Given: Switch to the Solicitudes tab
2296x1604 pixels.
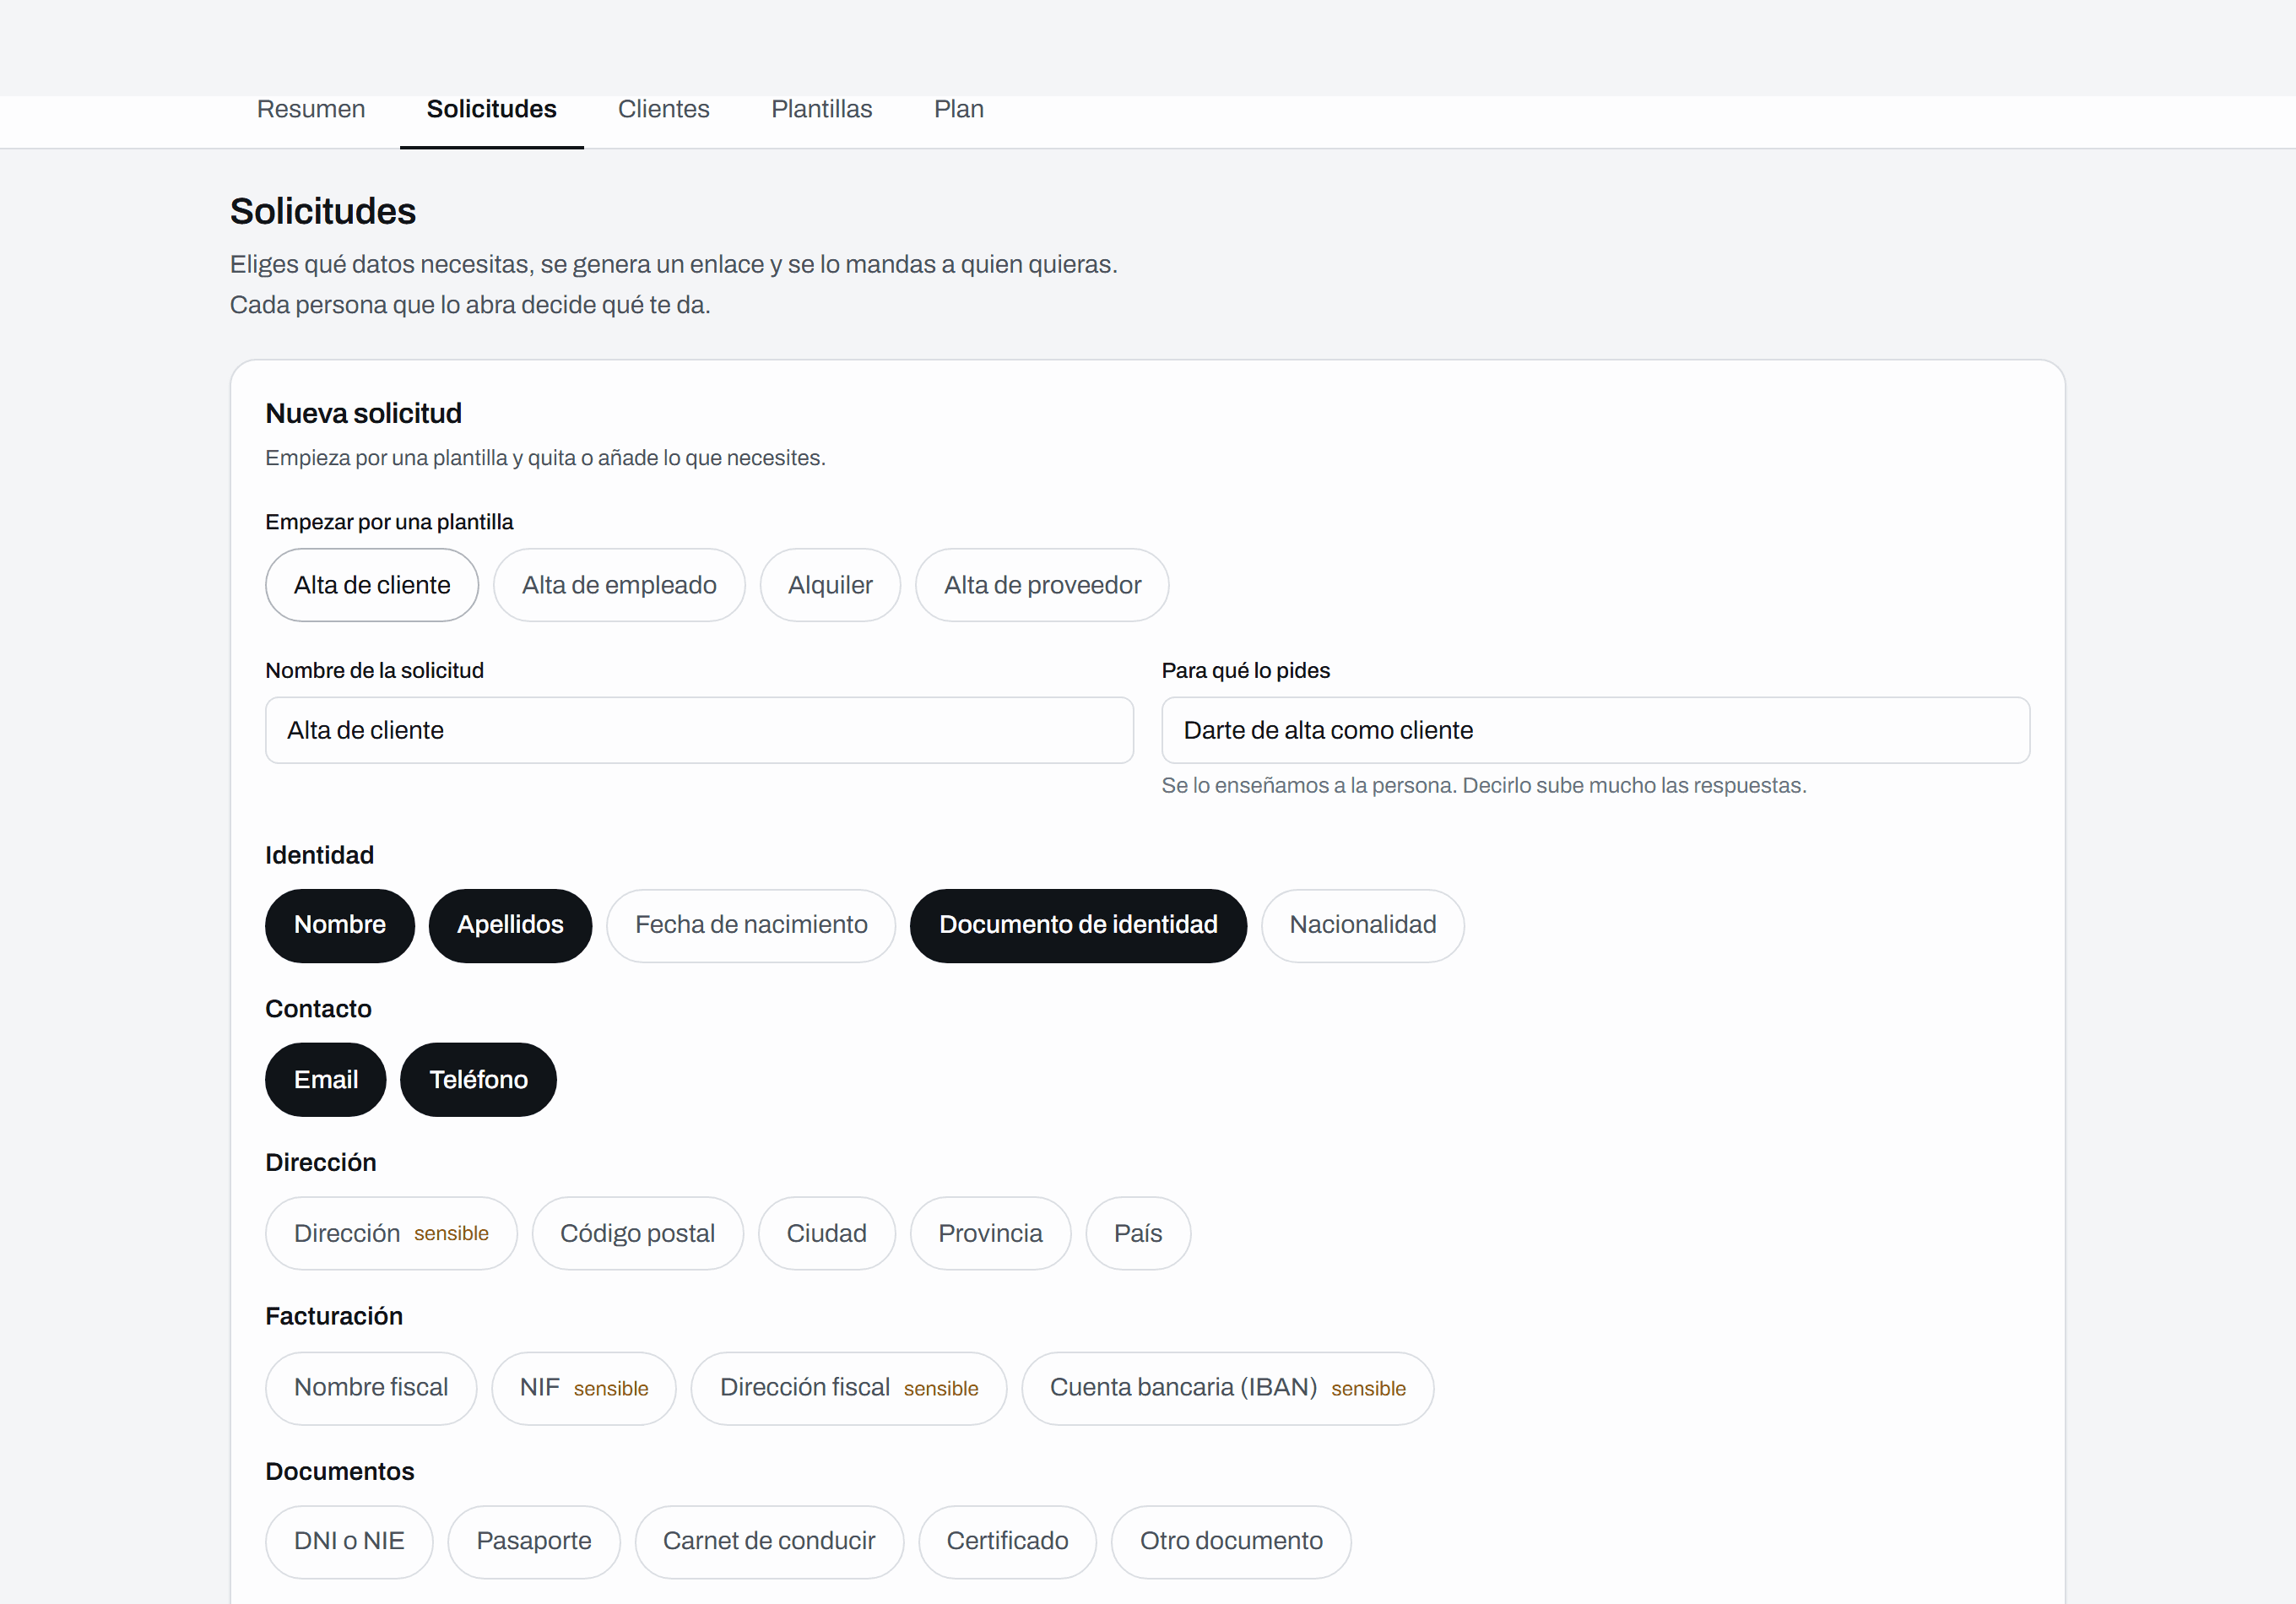Looking at the screenshot, I should (491, 109).
